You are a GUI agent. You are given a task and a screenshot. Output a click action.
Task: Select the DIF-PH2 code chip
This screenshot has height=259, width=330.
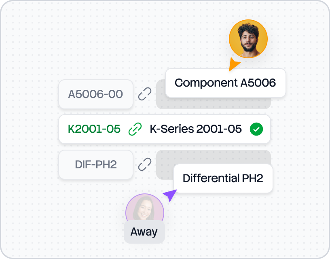(96, 165)
